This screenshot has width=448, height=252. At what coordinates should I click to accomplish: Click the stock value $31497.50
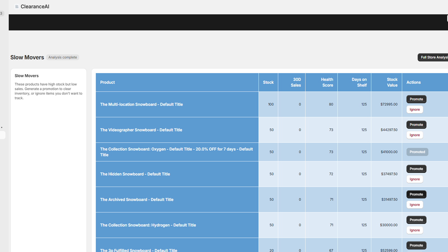coord(389,200)
